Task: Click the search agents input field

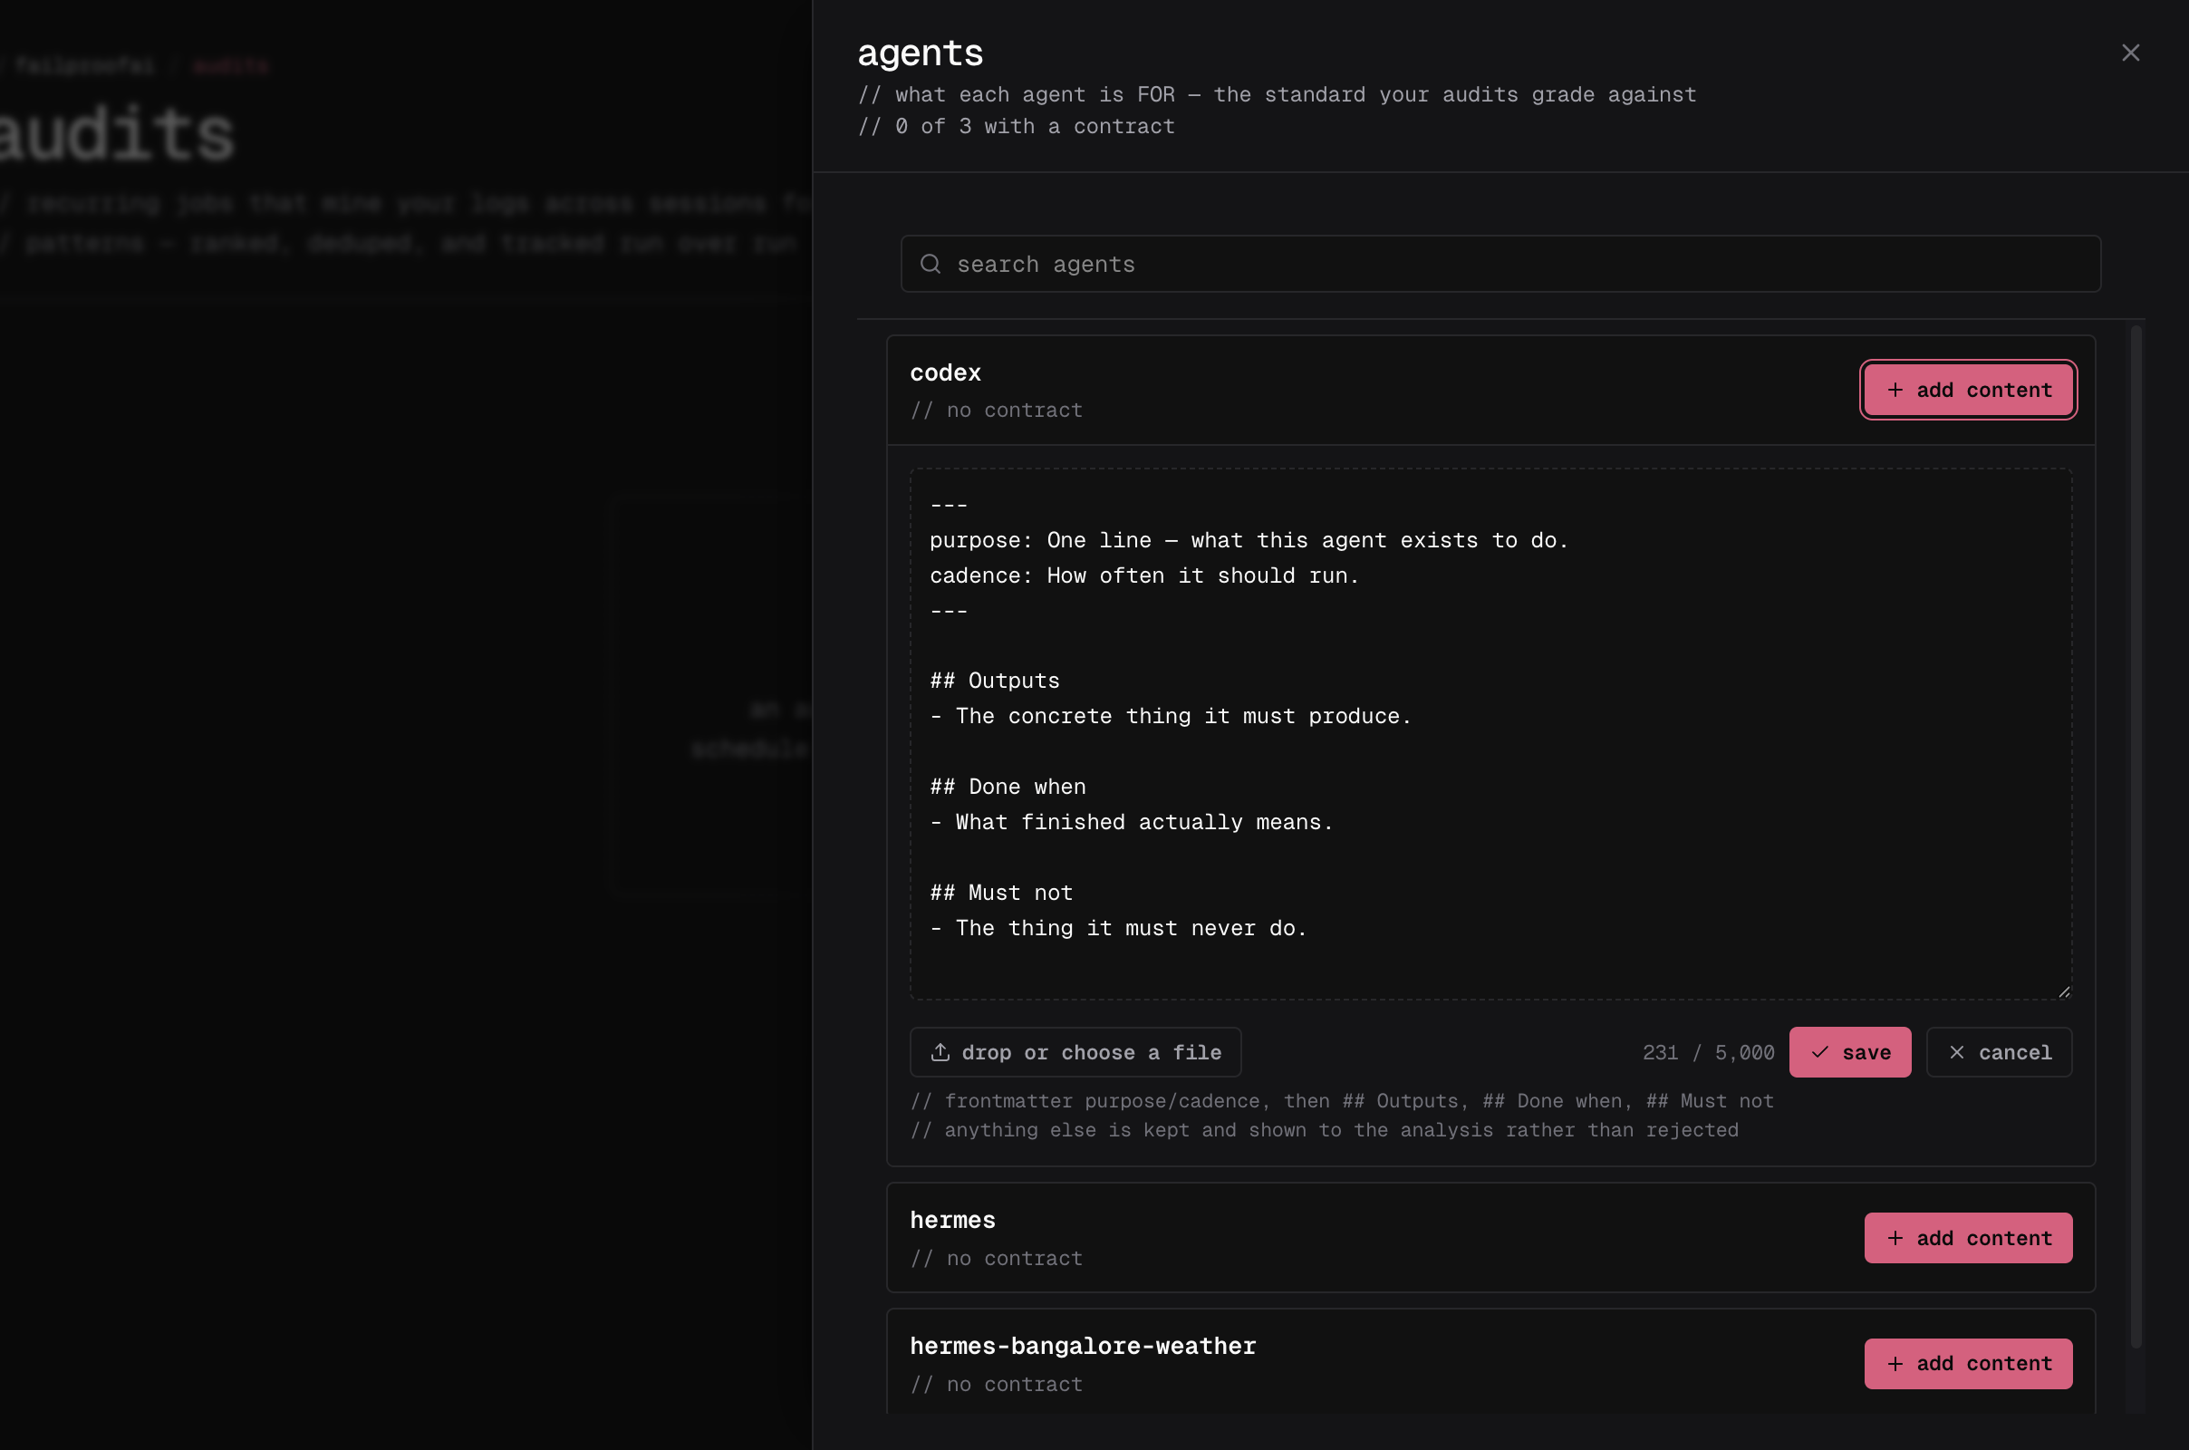Action: tap(1500, 265)
